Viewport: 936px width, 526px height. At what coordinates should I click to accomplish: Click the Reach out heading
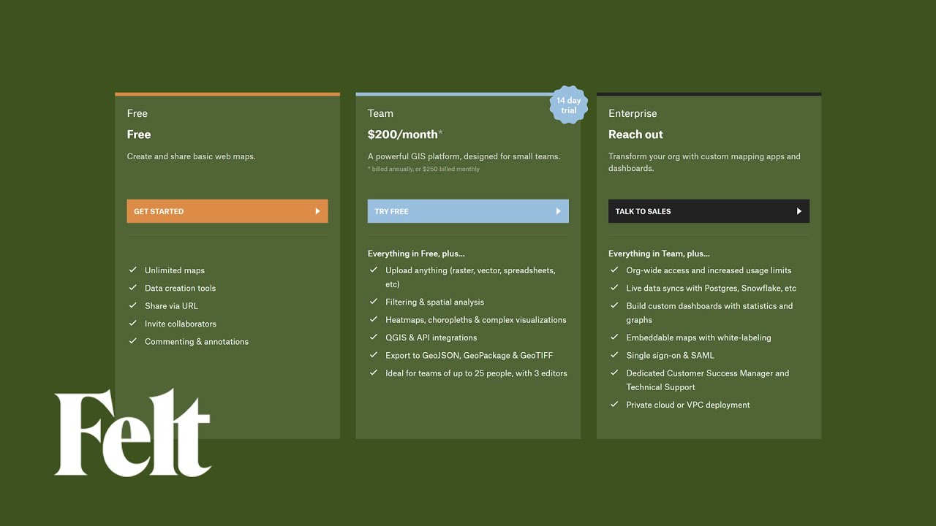pyautogui.click(x=635, y=134)
